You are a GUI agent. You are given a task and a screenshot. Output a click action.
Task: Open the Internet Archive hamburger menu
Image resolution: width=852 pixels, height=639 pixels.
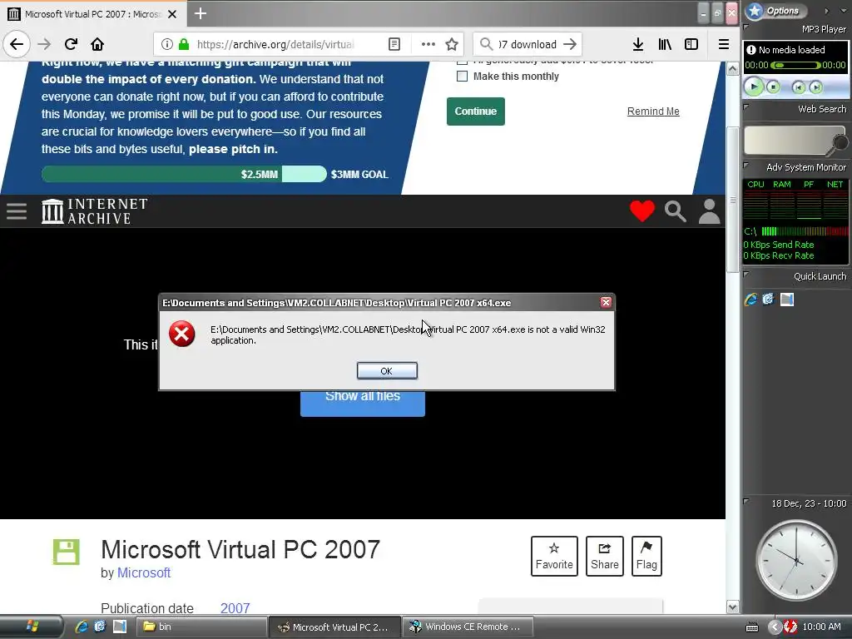(x=17, y=211)
